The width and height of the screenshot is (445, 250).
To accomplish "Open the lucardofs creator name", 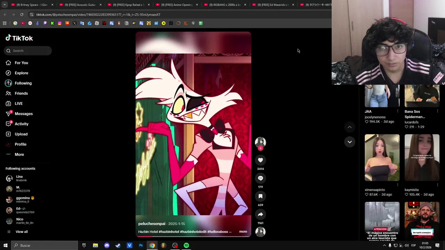I will 412,122.
